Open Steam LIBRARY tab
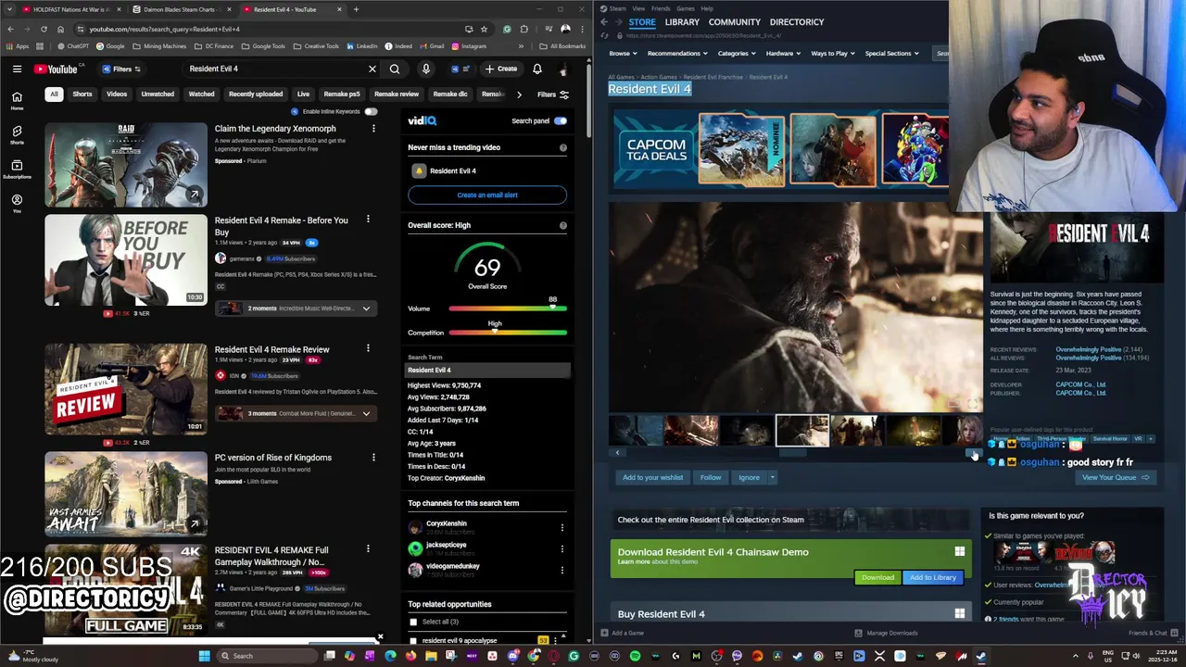The height and width of the screenshot is (667, 1186). point(682,22)
